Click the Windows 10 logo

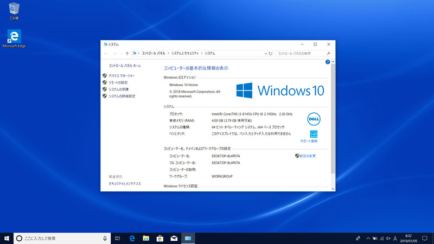[x=280, y=91]
